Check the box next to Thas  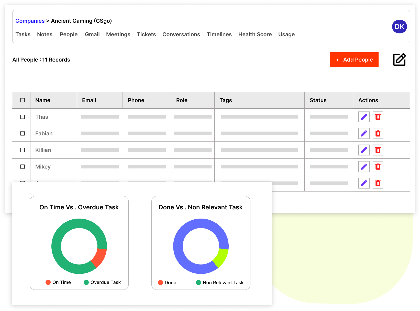(x=23, y=117)
